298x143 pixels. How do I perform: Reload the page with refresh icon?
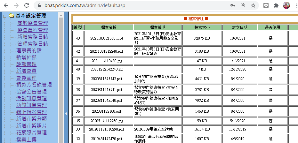[27, 5]
